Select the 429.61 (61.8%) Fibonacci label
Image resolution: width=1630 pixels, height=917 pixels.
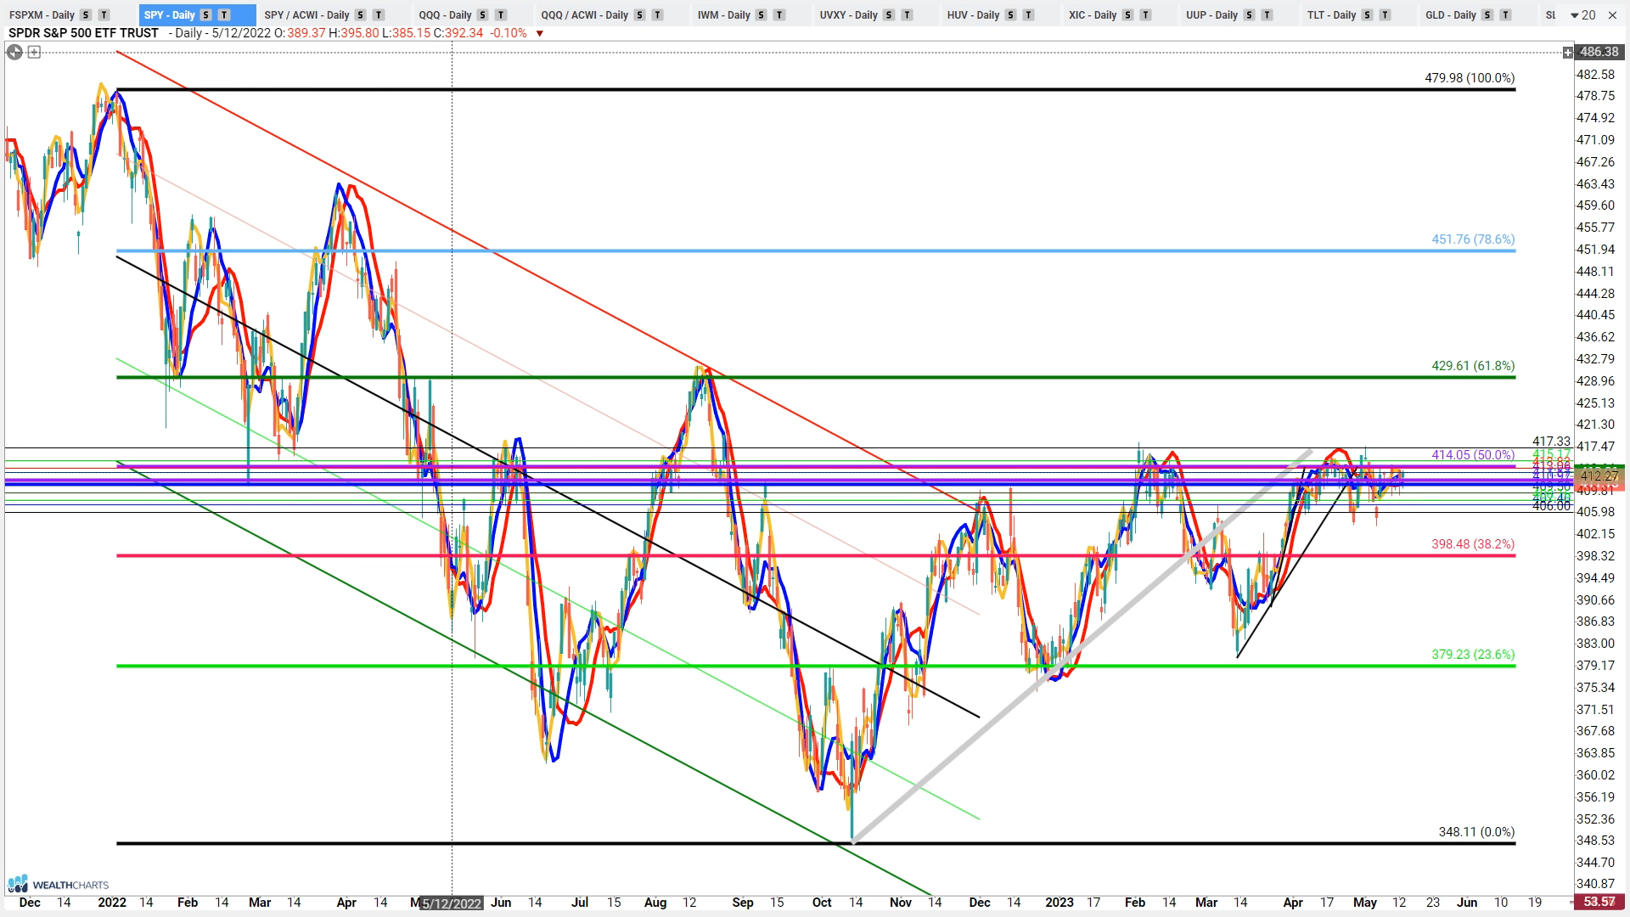(x=1473, y=366)
